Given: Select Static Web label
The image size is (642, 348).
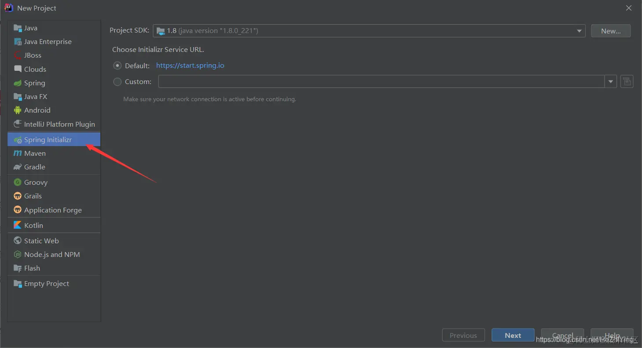Looking at the screenshot, I should point(41,241).
